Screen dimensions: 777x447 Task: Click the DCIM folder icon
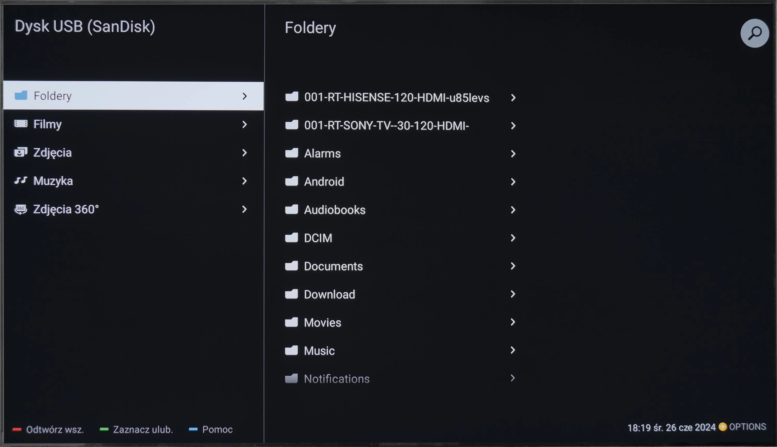click(291, 238)
